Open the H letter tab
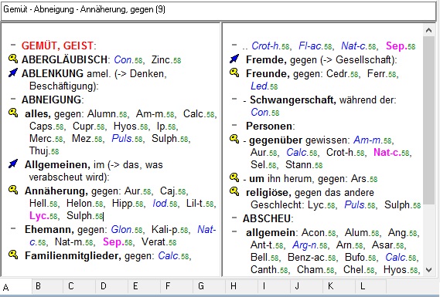 point(241,286)
